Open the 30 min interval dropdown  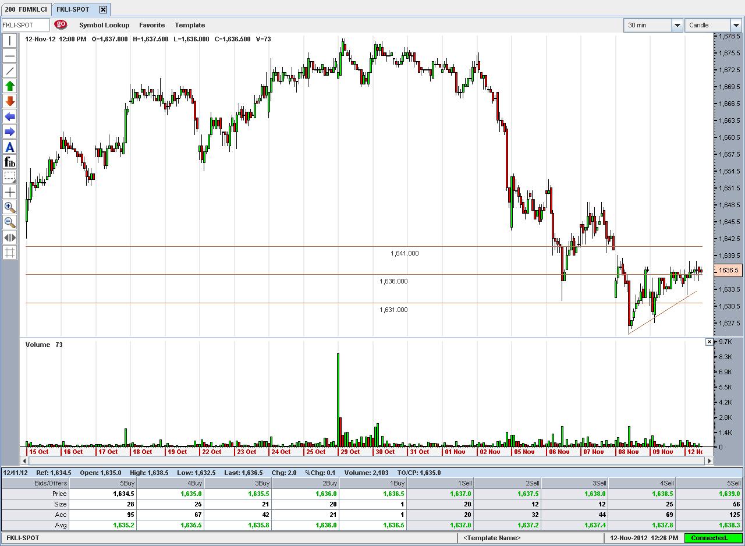pyautogui.click(x=677, y=25)
